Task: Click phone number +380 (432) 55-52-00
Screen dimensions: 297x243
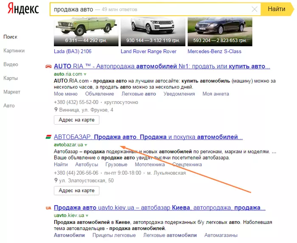Action: coord(76,102)
